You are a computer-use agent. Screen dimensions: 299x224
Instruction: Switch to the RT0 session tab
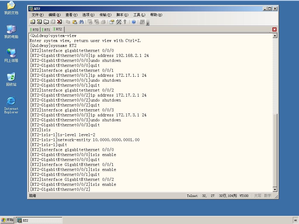(35, 29)
